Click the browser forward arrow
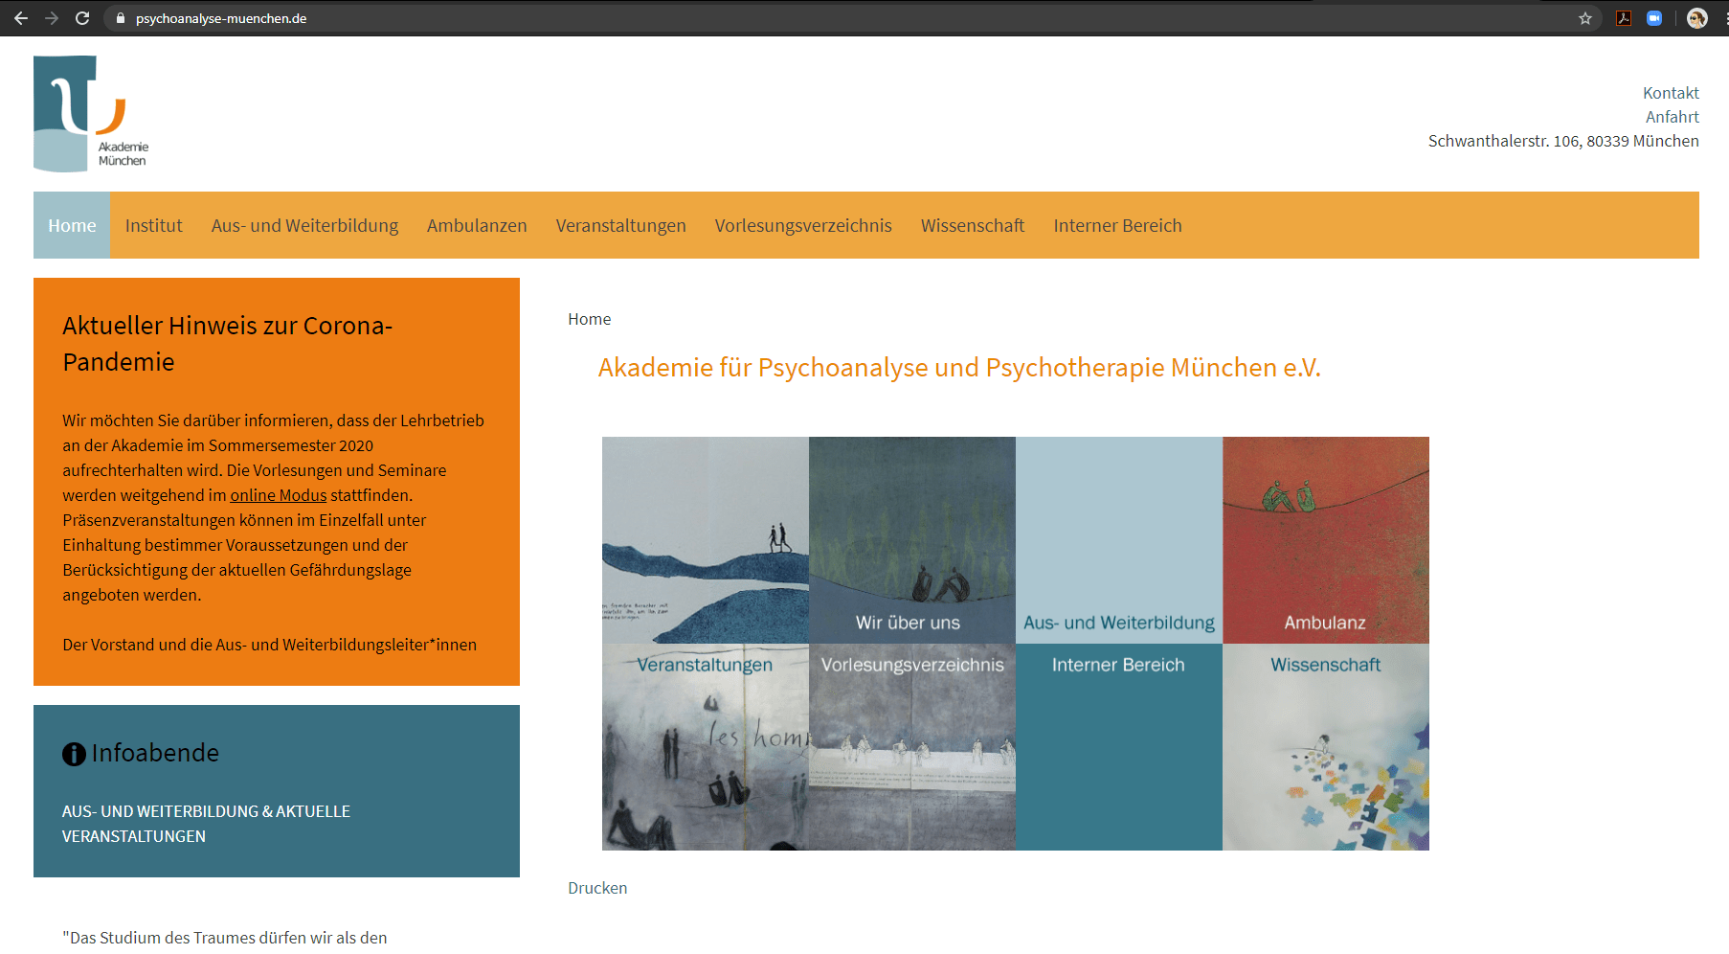 click(52, 18)
